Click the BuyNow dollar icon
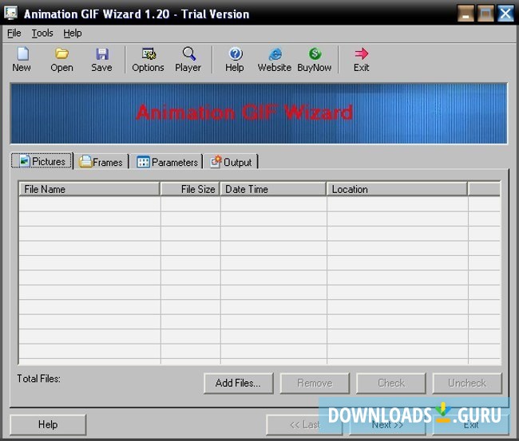Viewport: 519px width, 441px height. pos(315,60)
